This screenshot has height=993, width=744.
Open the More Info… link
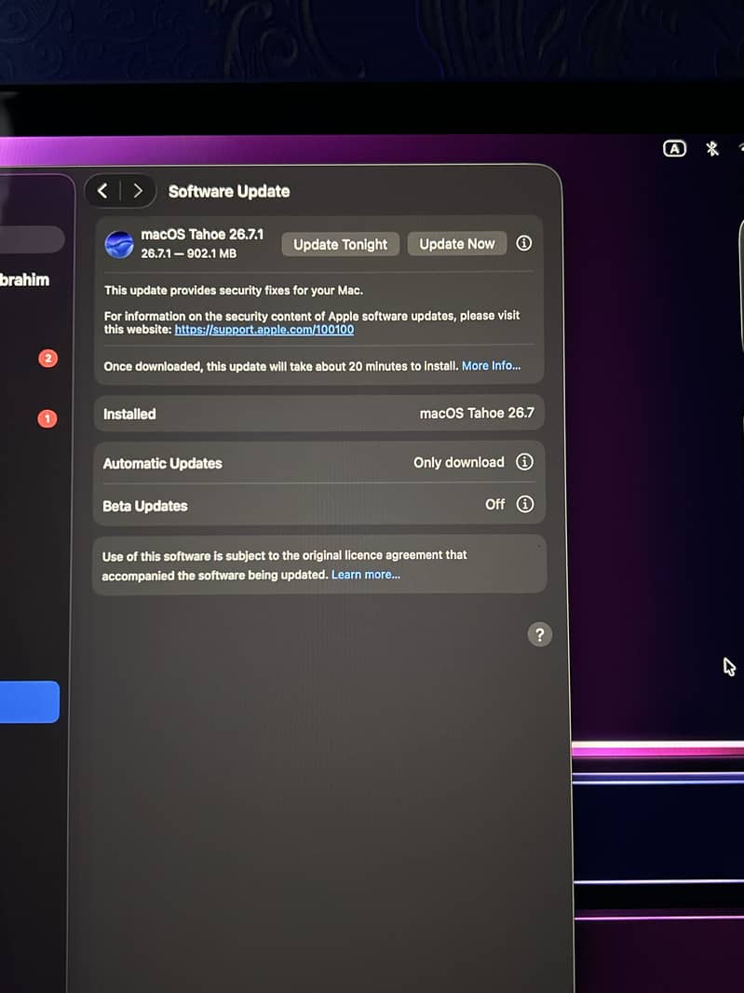tap(491, 365)
